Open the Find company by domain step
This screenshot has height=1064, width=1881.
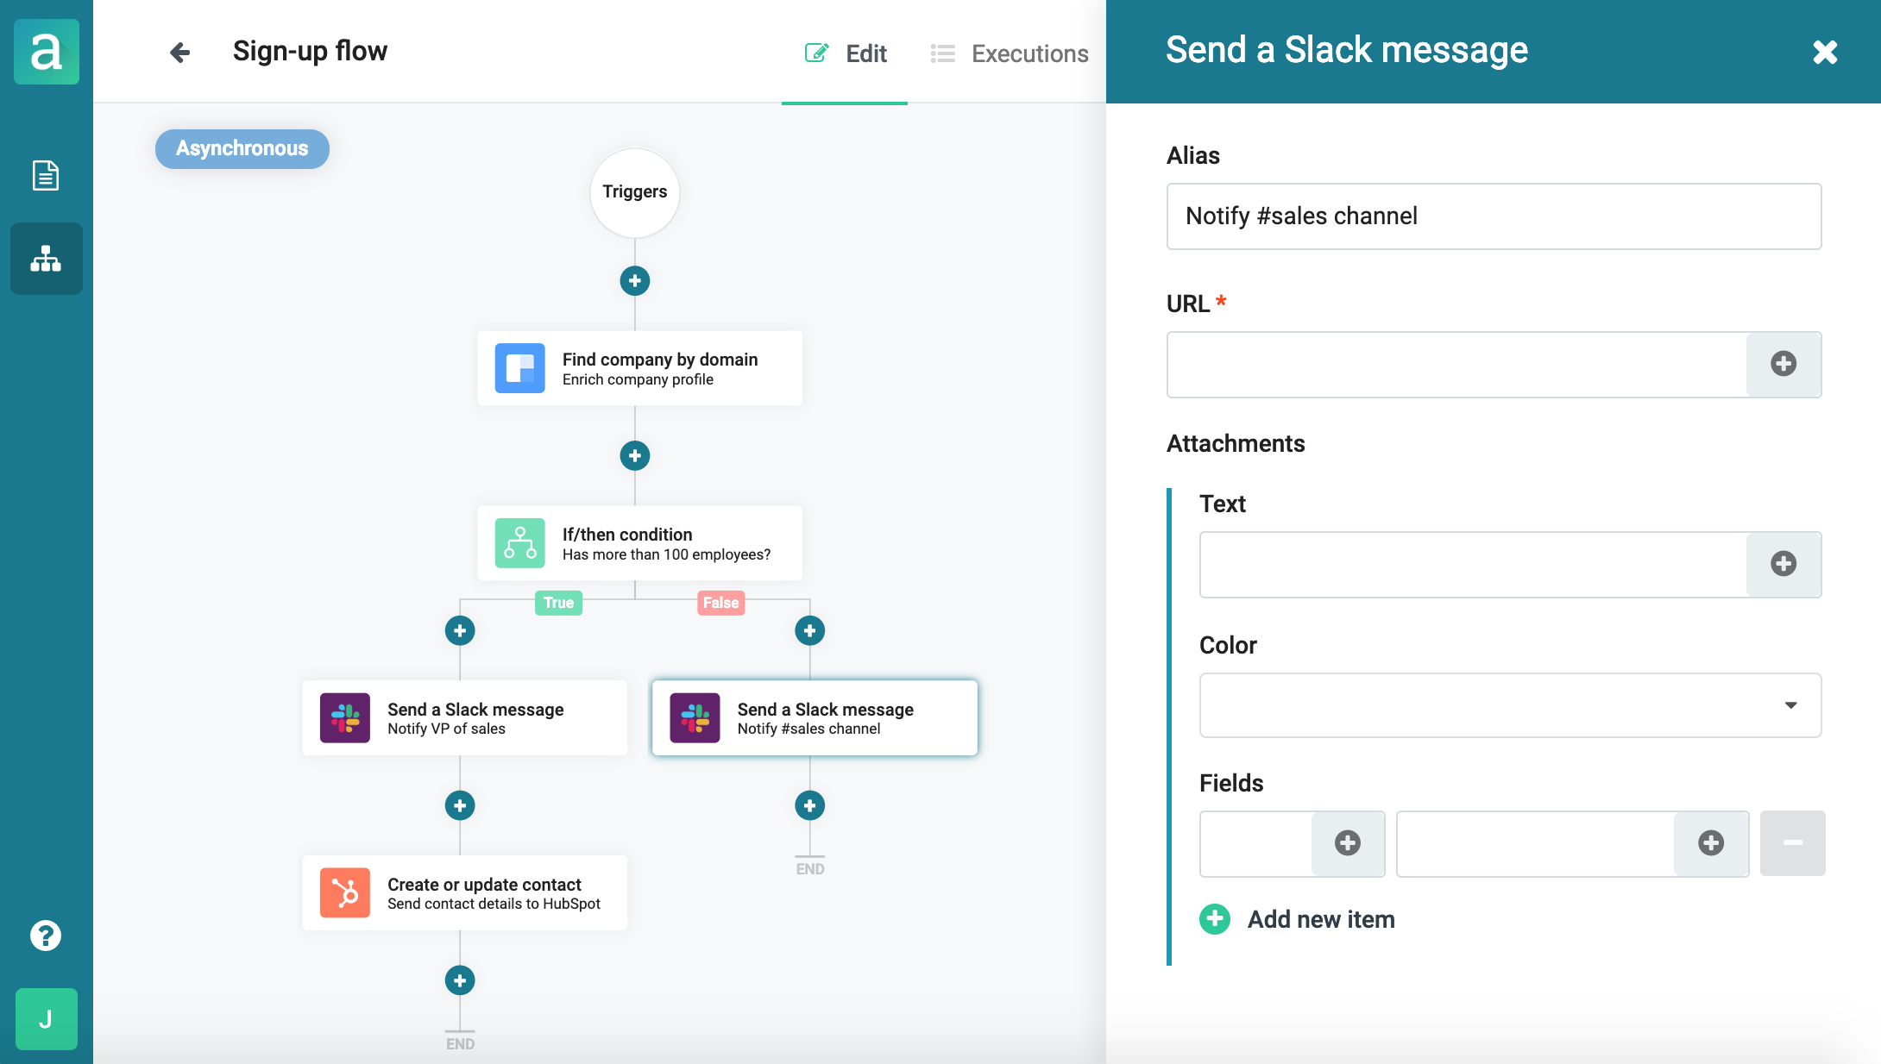pyautogui.click(x=639, y=368)
